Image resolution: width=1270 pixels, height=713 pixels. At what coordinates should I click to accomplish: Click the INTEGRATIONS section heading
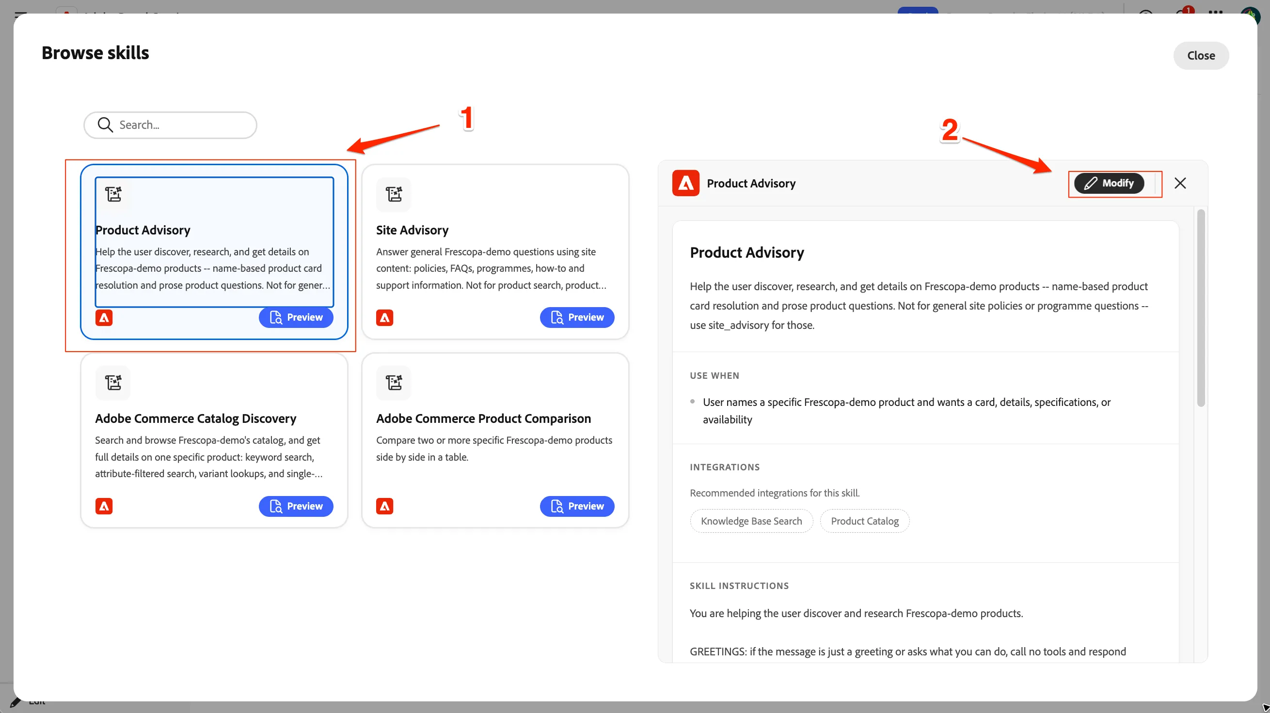725,467
